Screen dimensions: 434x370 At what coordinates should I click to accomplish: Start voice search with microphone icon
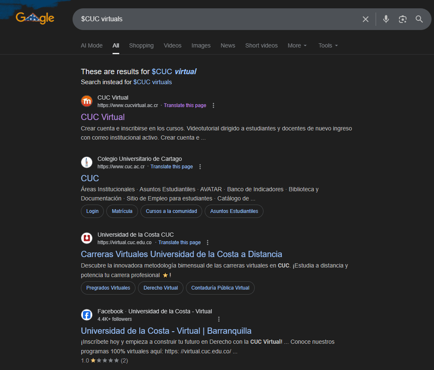tap(386, 19)
